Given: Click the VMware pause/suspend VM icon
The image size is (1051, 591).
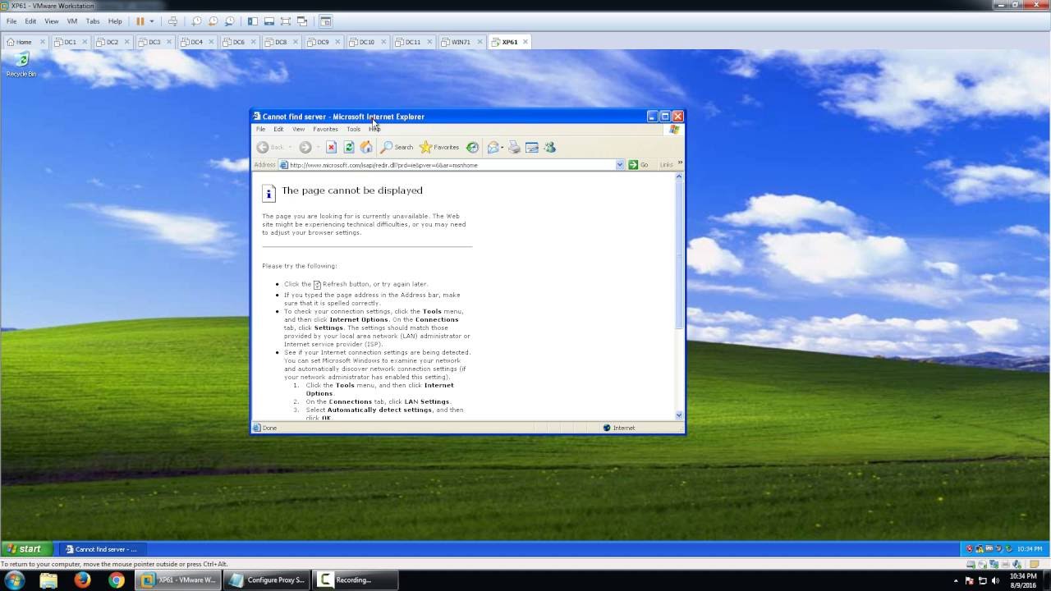Looking at the screenshot, I should coord(140,21).
